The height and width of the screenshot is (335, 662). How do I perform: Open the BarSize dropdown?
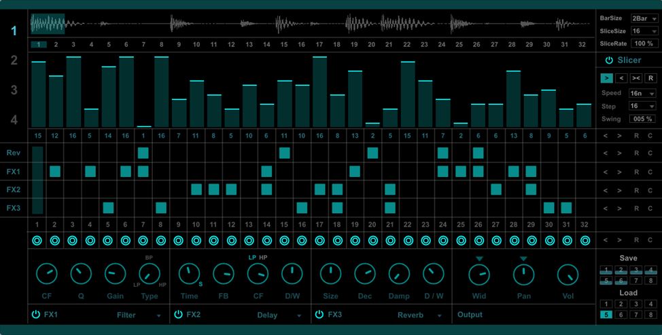coord(643,19)
